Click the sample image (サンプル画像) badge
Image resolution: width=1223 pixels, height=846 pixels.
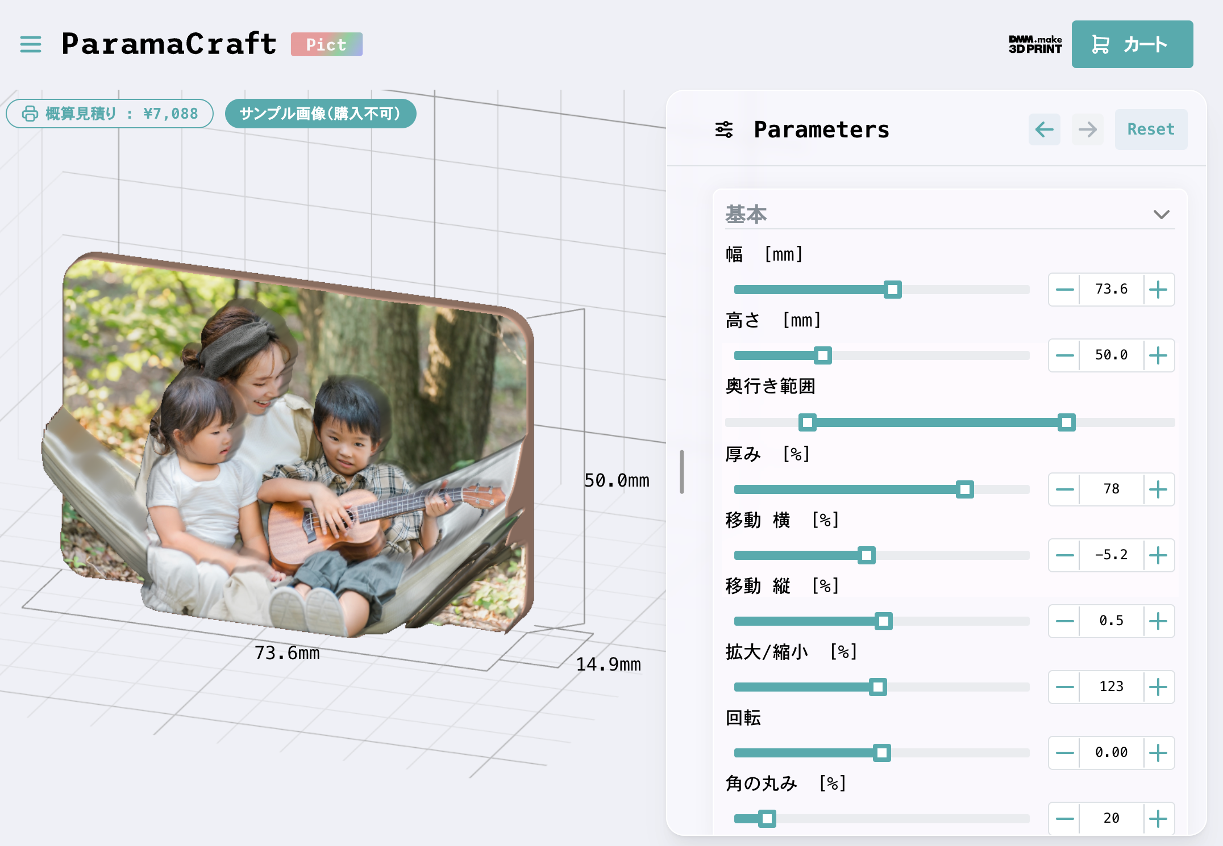click(320, 114)
